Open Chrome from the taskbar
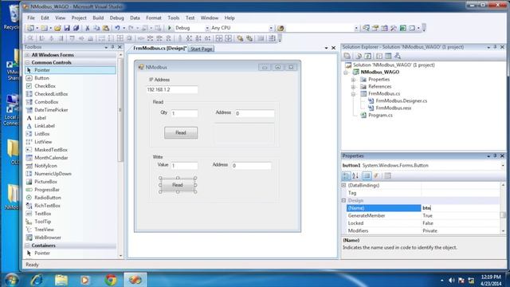The width and height of the screenshot is (510, 287). click(x=111, y=280)
